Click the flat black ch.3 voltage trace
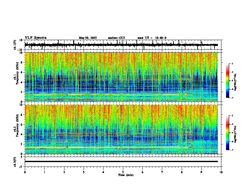 tap(121, 161)
